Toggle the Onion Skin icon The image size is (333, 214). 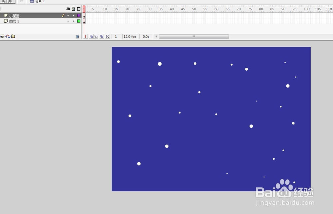tap(91, 36)
